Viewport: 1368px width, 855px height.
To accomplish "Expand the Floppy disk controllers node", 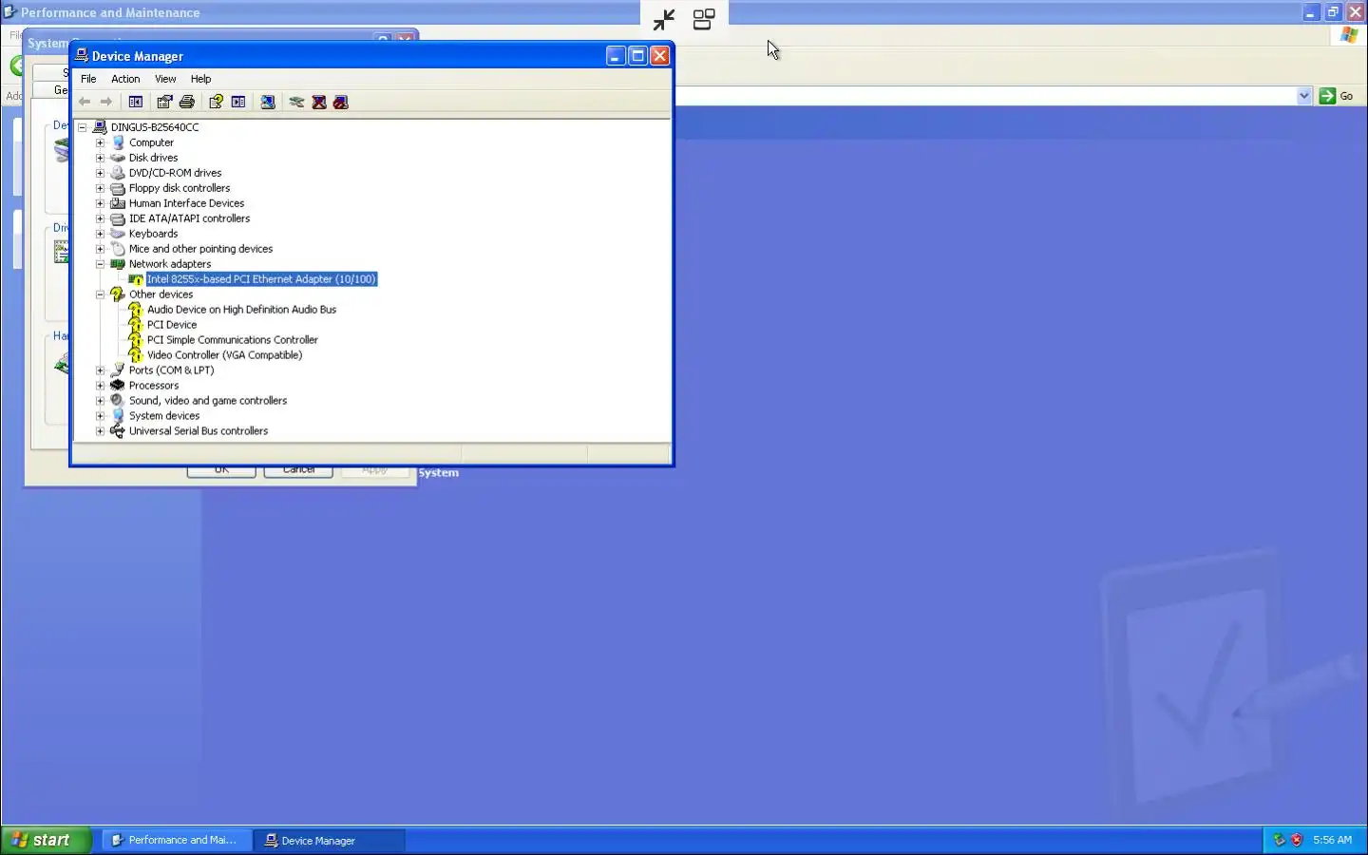I will (x=101, y=188).
